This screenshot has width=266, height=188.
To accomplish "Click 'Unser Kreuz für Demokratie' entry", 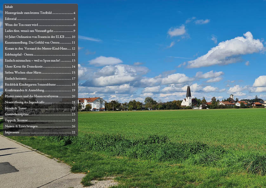I will [x=24, y=67].
